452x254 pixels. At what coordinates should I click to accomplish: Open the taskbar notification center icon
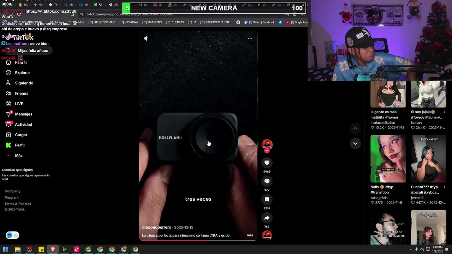(x=446, y=249)
